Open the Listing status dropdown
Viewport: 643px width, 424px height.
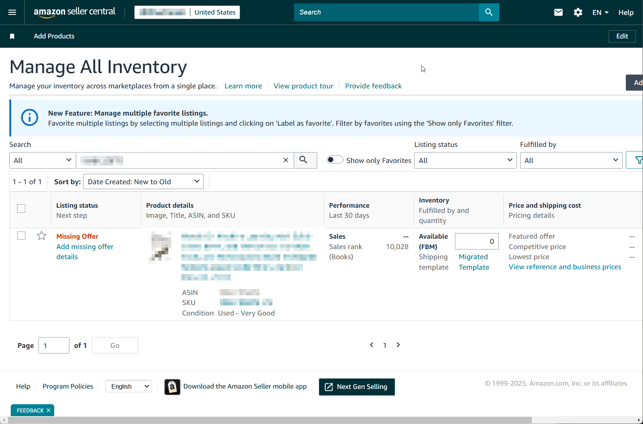465,160
